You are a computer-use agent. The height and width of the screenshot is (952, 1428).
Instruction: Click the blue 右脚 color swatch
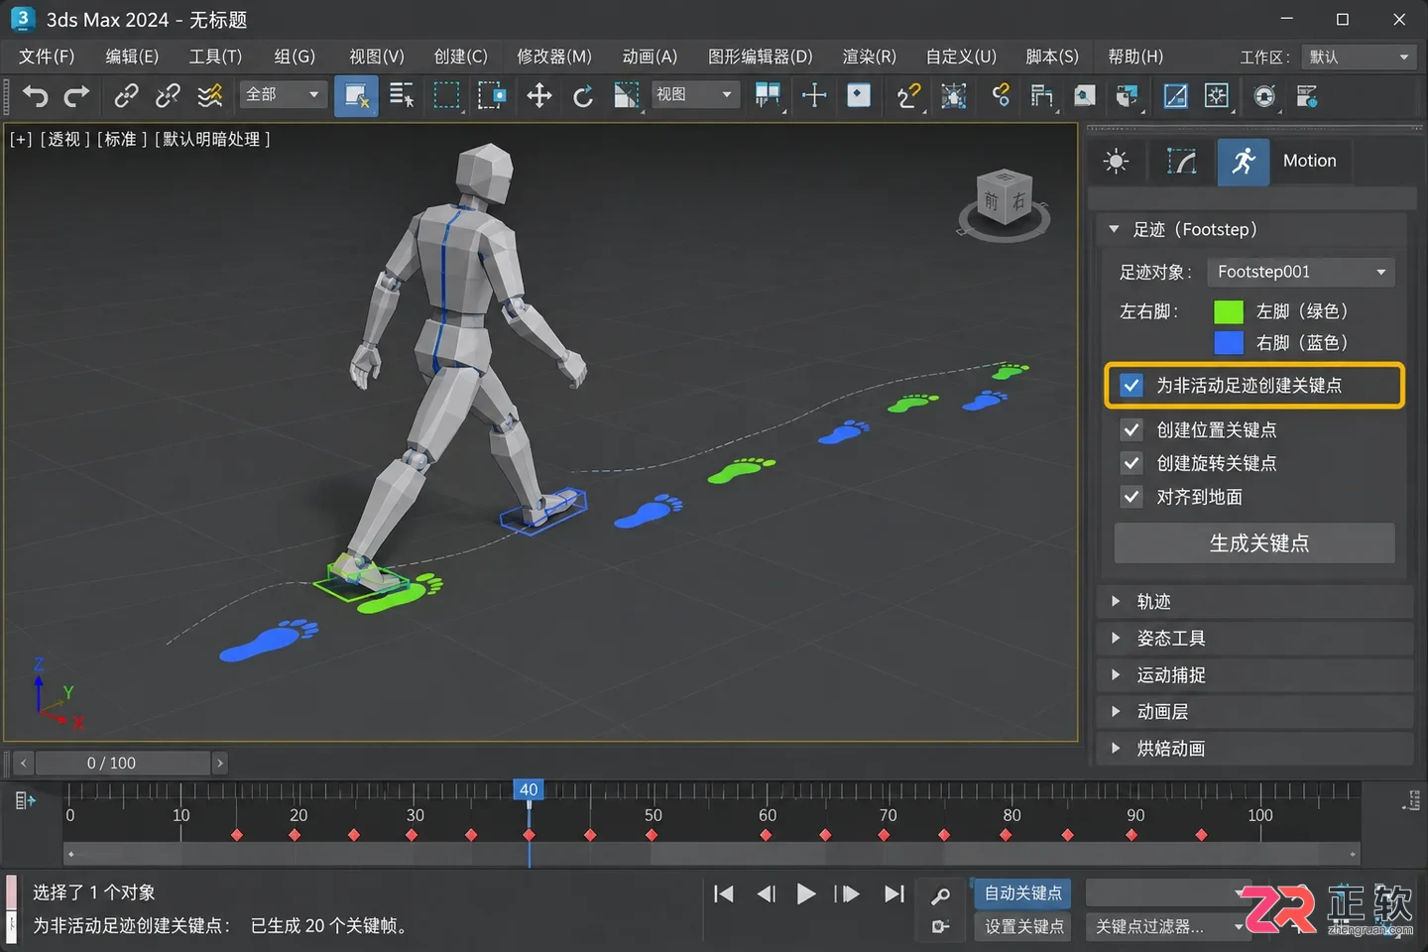(x=1229, y=343)
